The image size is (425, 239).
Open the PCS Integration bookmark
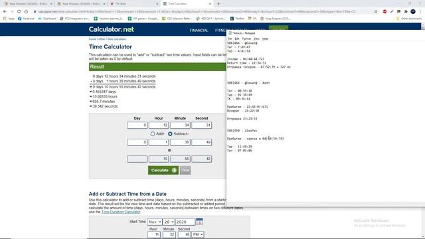click(75, 19)
